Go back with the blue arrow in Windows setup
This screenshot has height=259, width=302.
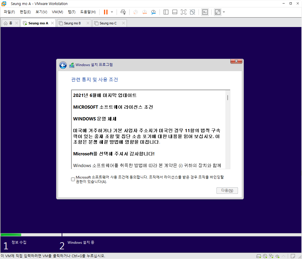coord(63,65)
